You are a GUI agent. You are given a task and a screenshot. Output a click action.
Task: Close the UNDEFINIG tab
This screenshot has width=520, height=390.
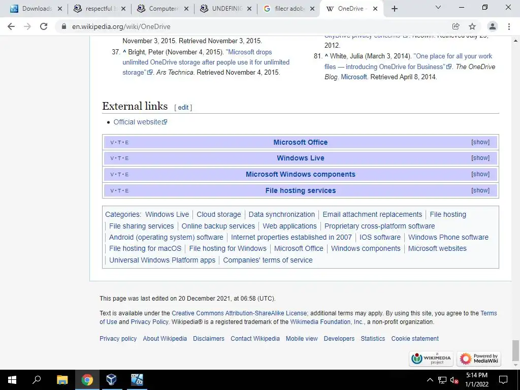click(249, 9)
